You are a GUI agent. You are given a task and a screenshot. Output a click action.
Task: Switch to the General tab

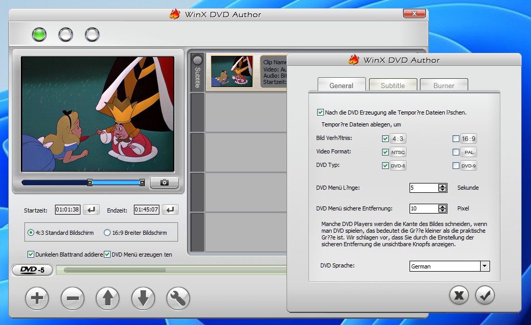click(x=342, y=85)
